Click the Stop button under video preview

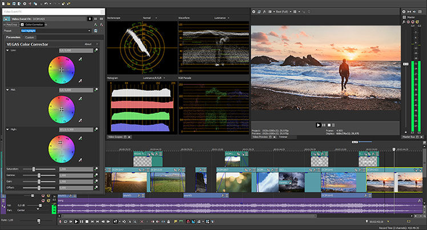329,125
